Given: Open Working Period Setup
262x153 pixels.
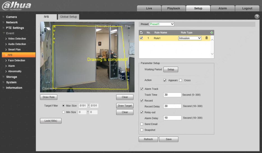Looking at the screenshot, I should pos(171,69).
